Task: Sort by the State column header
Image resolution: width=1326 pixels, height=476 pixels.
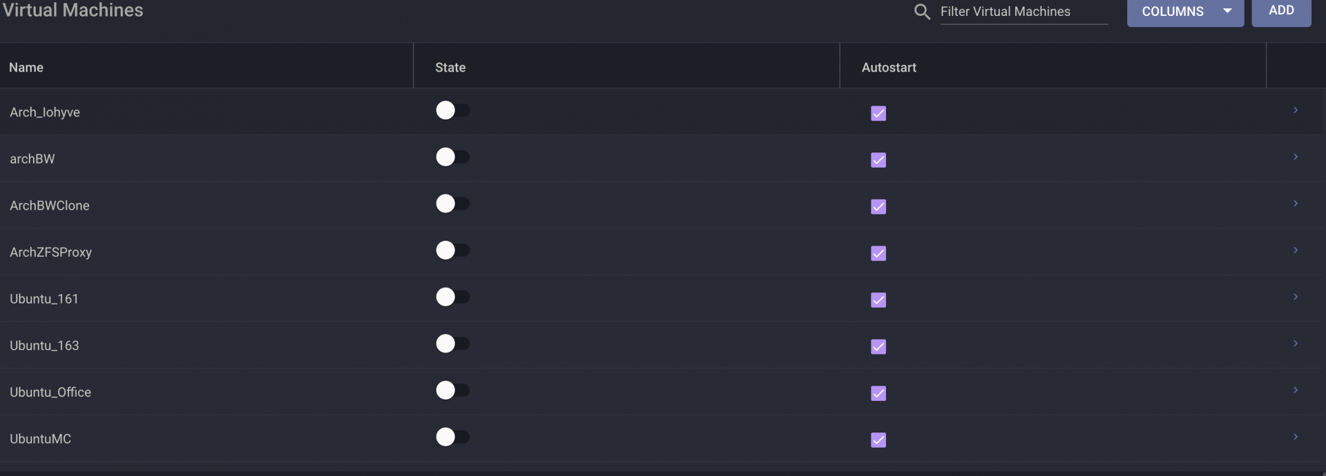Action: pyautogui.click(x=450, y=68)
